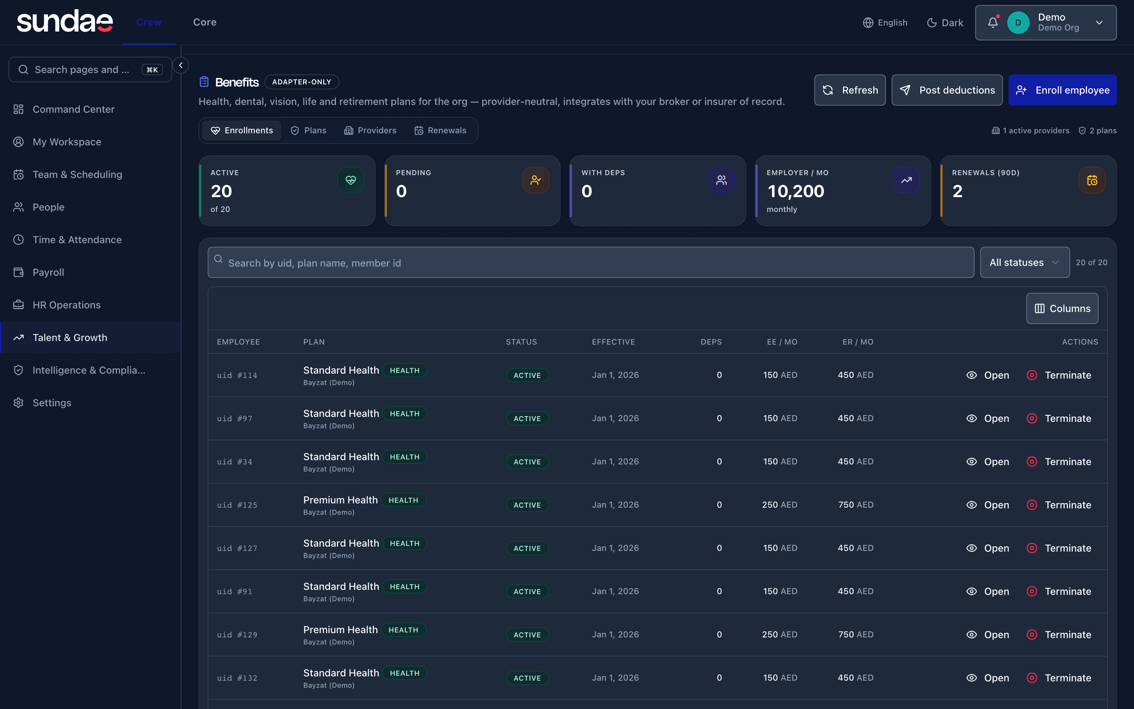Click the Demo user avatar
The height and width of the screenshot is (709, 1134).
[x=1018, y=22]
